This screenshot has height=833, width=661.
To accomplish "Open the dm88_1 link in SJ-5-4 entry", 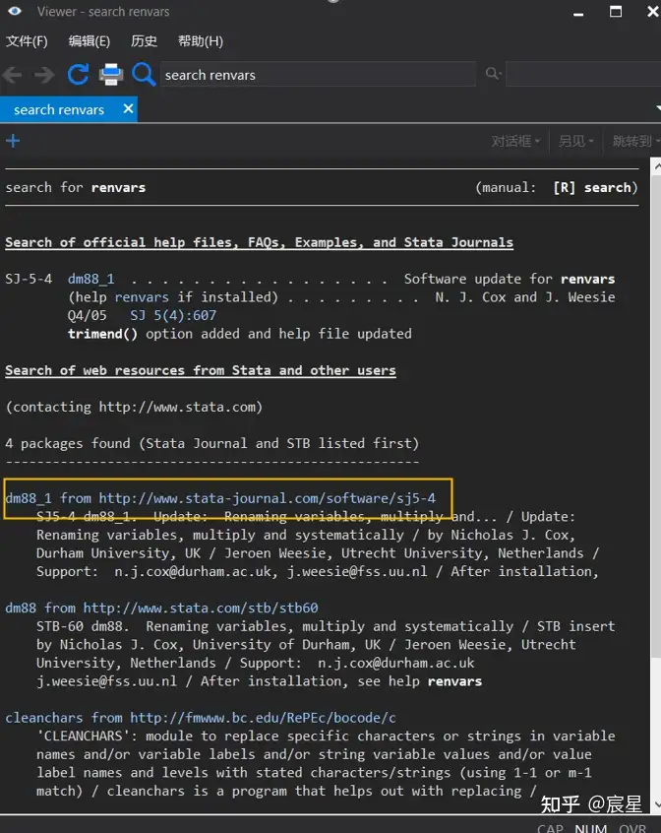I will click(x=90, y=279).
